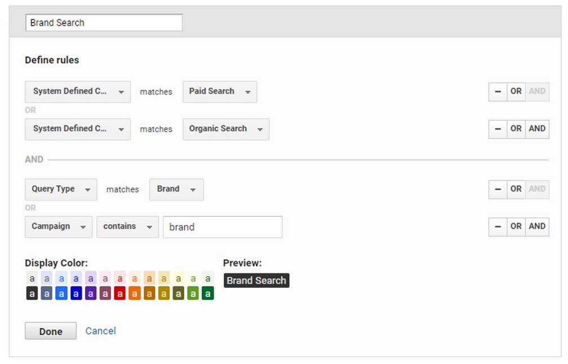This screenshot has height=364, width=568.
Task: Select the pale khaki swatch above mustard gold
Action: tap(164, 278)
